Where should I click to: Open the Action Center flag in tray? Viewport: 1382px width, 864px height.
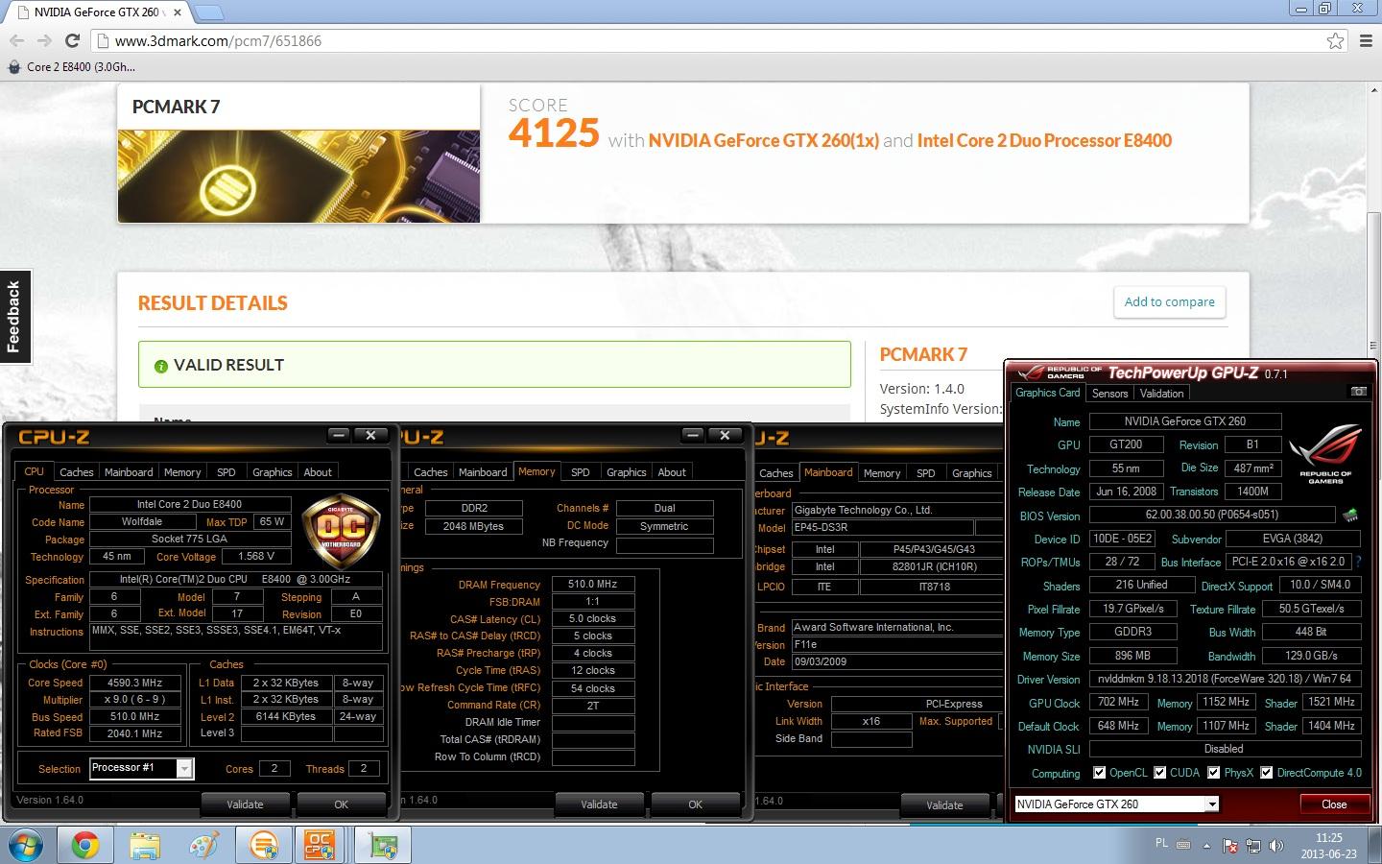[1230, 846]
